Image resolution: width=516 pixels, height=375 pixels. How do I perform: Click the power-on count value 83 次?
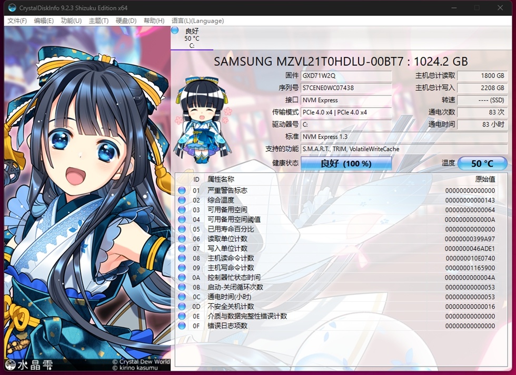(x=482, y=112)
